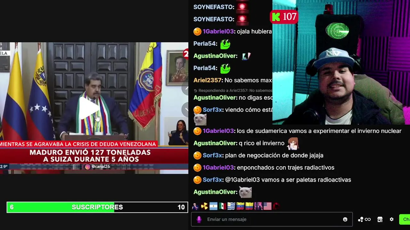Open Ariel2357 username in chat

click(x=208, y=80)
